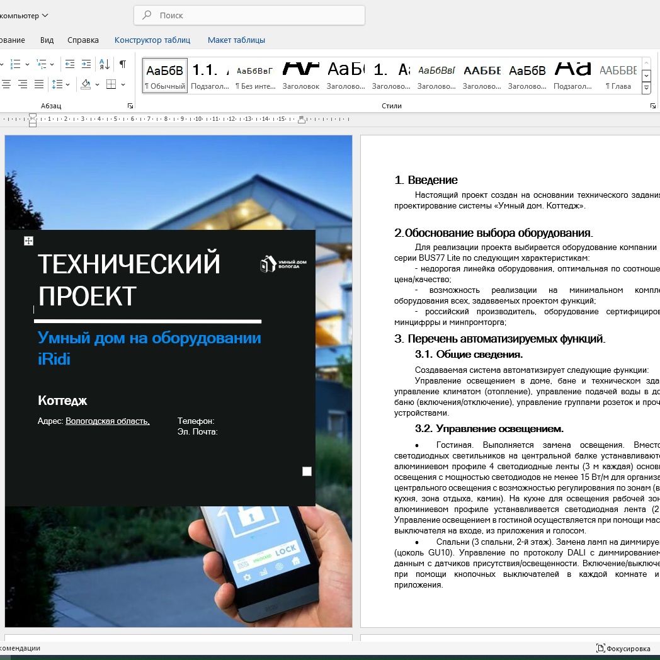The height and width of the screenshot is (660, 660).
Task: Toggle paragraph marks (¶) display
Action: coord(122,64)
